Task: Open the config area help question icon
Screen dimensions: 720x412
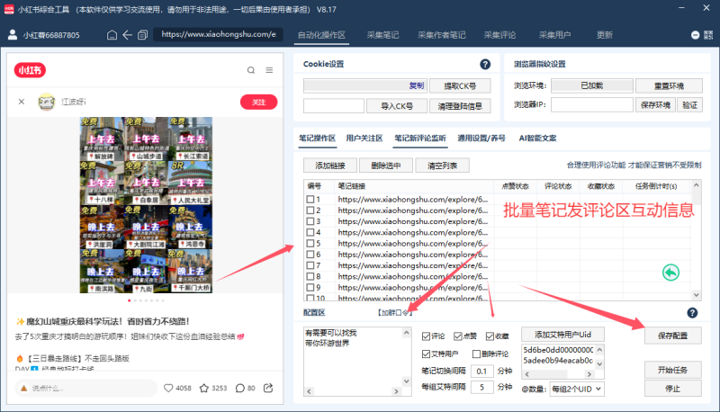Action: (x=692, y=313)
